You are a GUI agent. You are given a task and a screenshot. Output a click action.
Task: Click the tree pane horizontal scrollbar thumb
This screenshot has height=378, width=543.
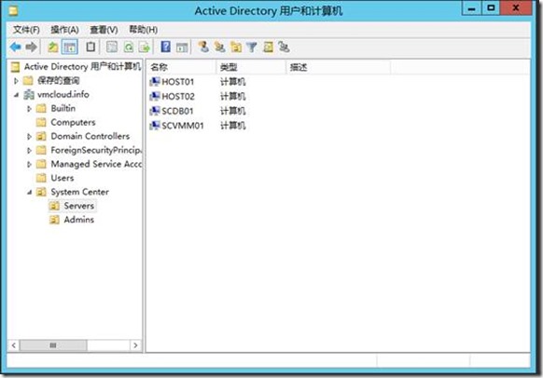tap(53, 345)
